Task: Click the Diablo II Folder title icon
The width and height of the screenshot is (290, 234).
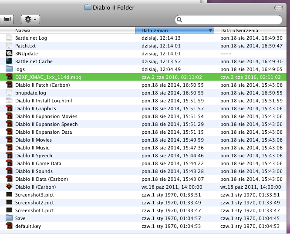Action: click(88, 7)
